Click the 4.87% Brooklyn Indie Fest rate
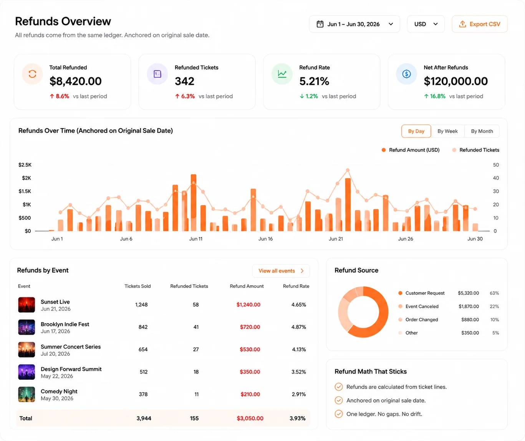Viewport: 525px width, 441px height. 299,327
